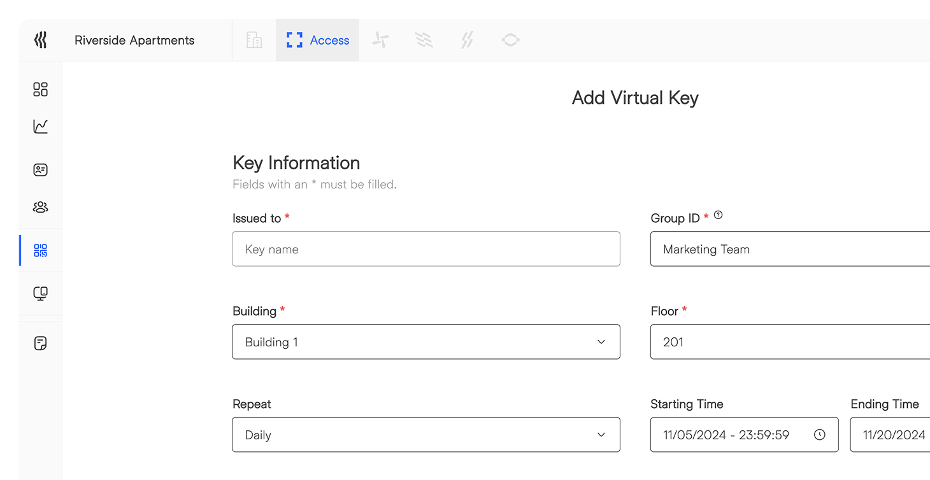Open the Repeat Daily dropdown

pyautogui.click(x=426, y=435)
